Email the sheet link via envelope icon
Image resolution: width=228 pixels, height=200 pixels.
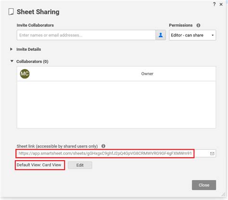pos(212,153)
